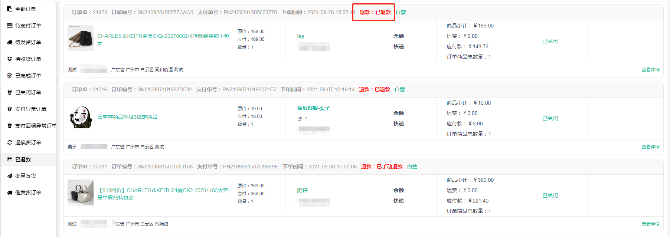This screenshot has width=670, height=237.
Task: Open 查看详情 for order 20731
Action: pyautogui.click(x=650, y=224)
